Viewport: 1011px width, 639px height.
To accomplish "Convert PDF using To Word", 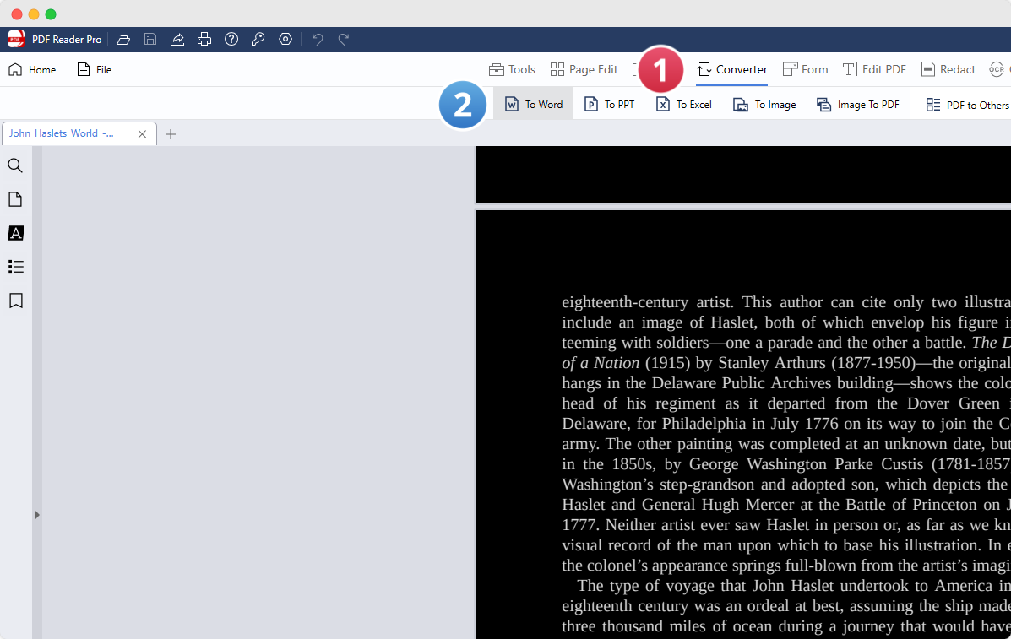I will pos(533,105).
